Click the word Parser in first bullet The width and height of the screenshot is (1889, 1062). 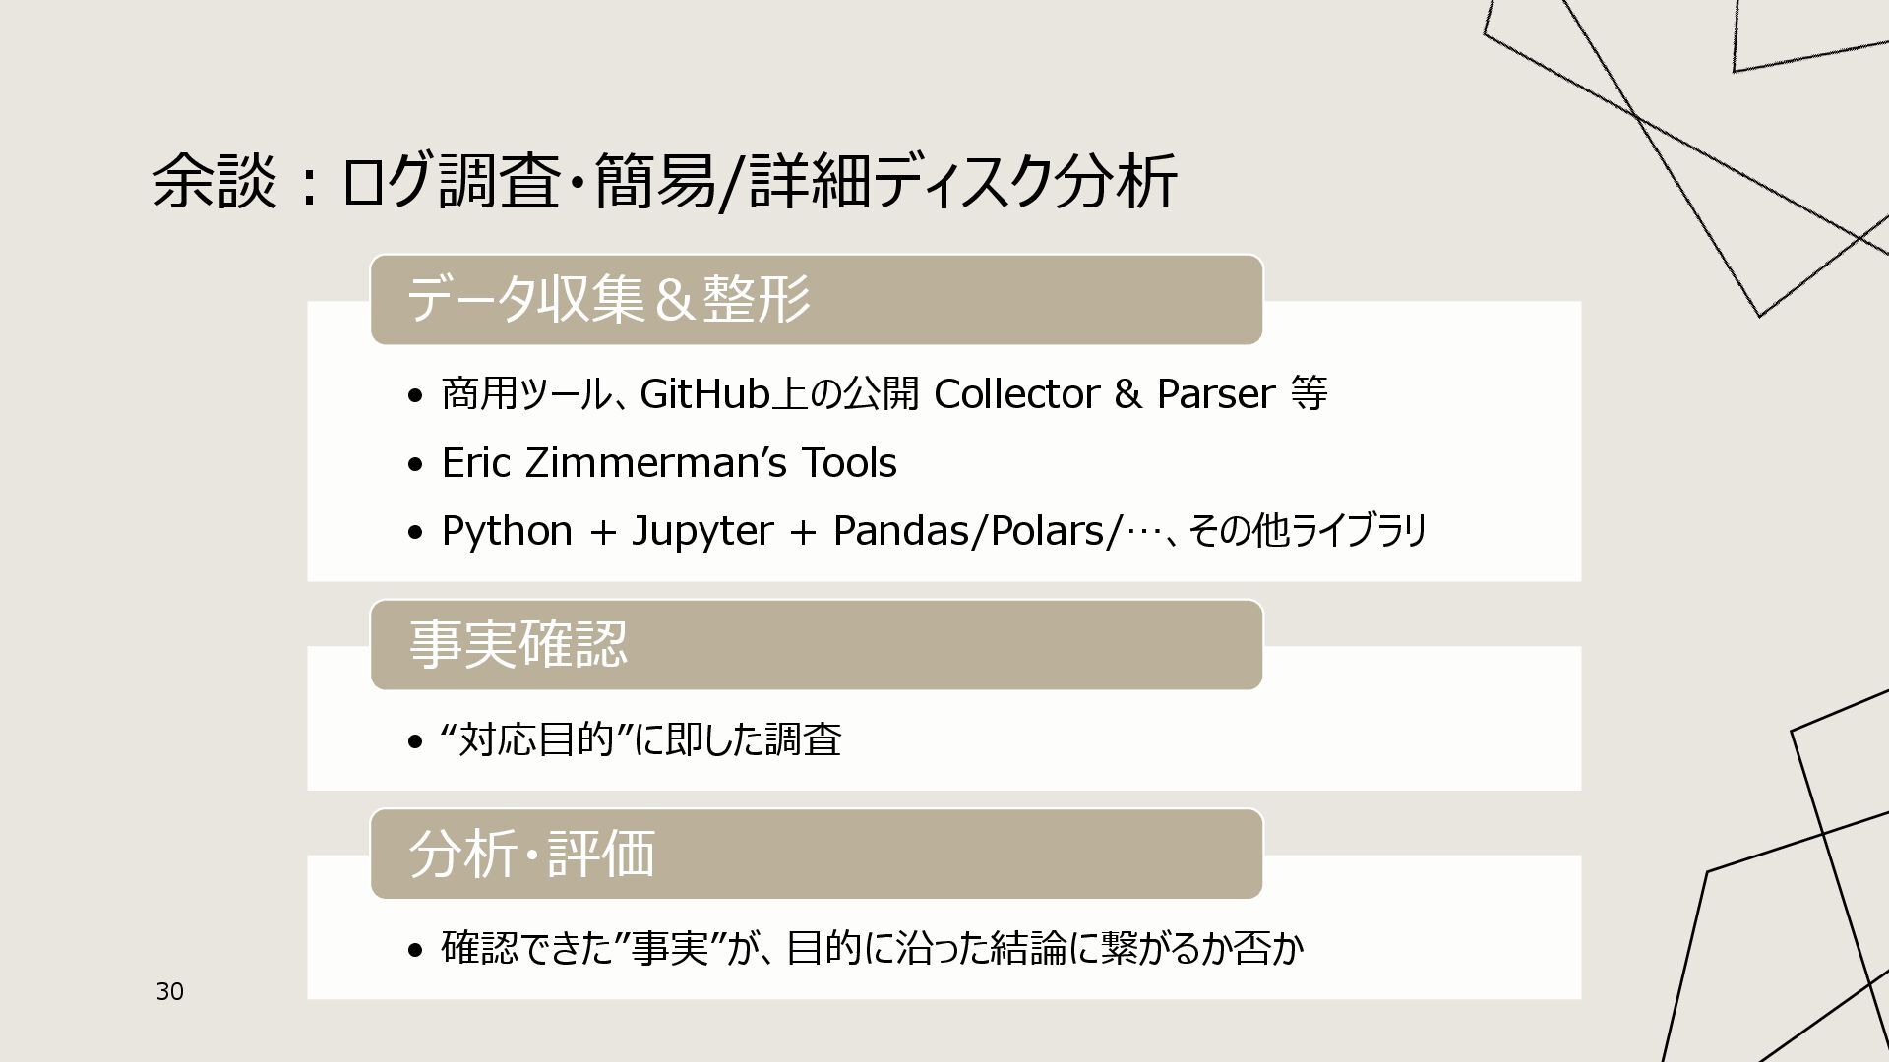pyautogui.click(x=1216, y=394)
